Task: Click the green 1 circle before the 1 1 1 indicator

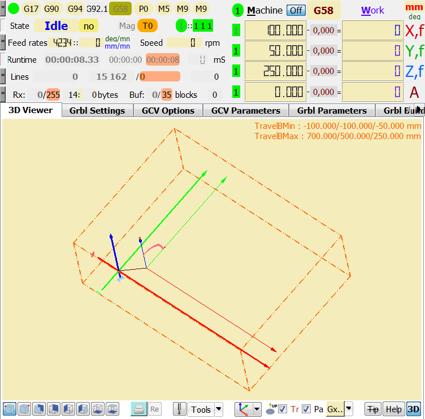Action: pos(181,26)
